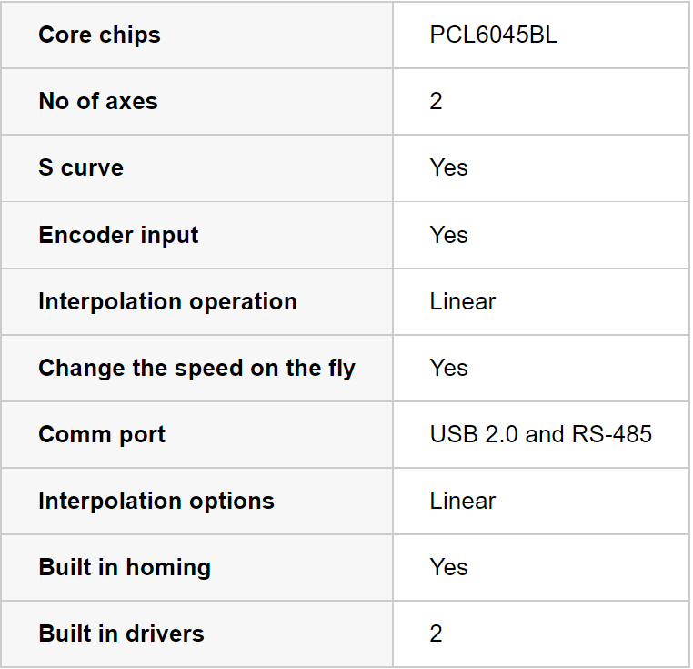Image resolution: width=693 pixels, height=669 pixels.
Task: Select the Built in homing label
Action: pos(125,568)
